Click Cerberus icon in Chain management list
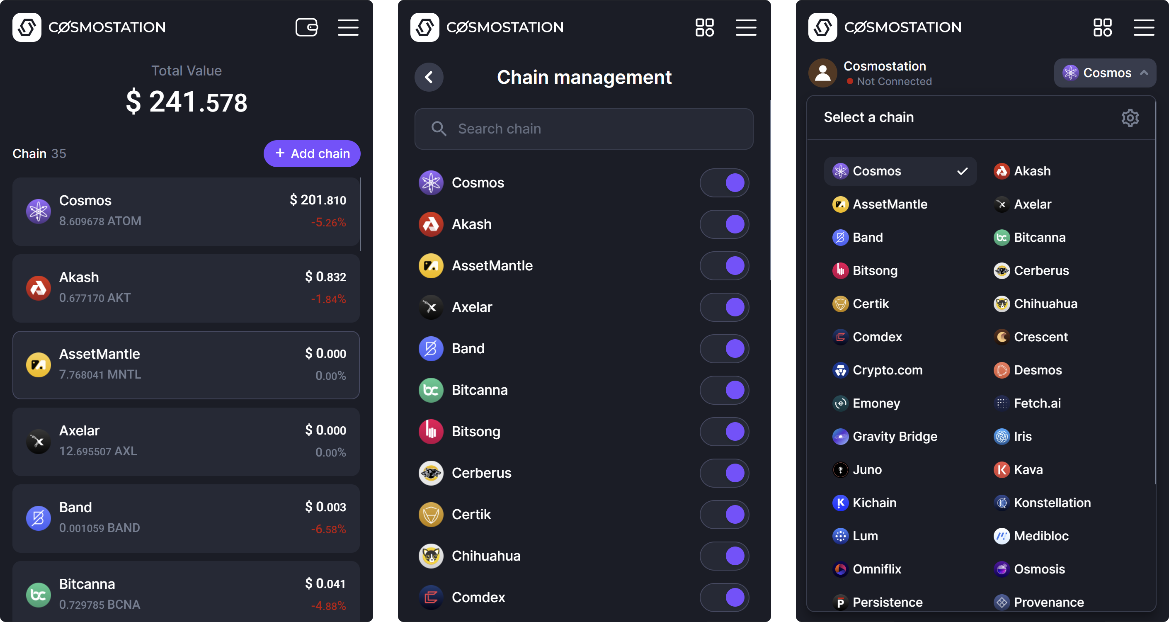Image resolution: width=1169 pixels, height=622 pixels. pyautogui.click(x=431, y=473)
